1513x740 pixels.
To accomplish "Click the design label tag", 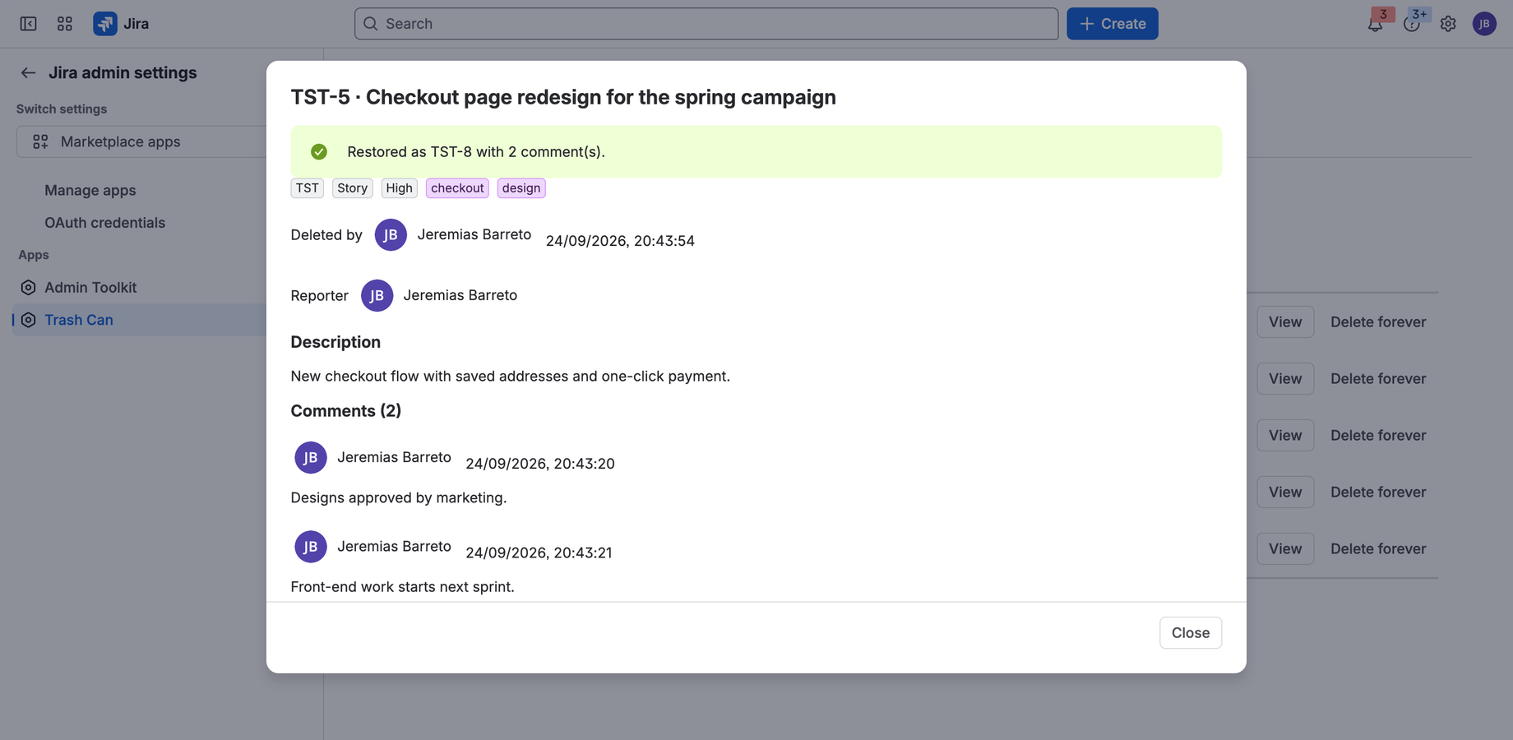I will pos(521,188).
